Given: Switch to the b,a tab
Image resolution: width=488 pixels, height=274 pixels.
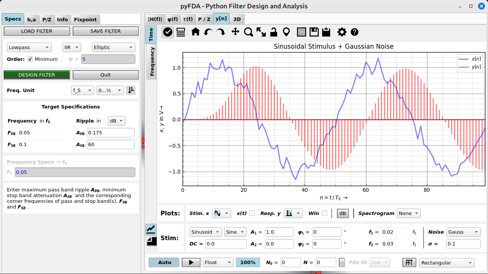Looking at the screenshot, I should pos(32,19).
